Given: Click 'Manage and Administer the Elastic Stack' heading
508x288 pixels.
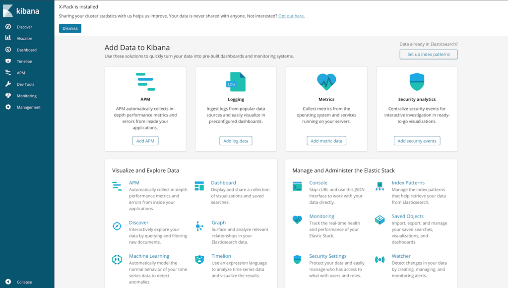Looking at the screenshot, I should [343, 170].
